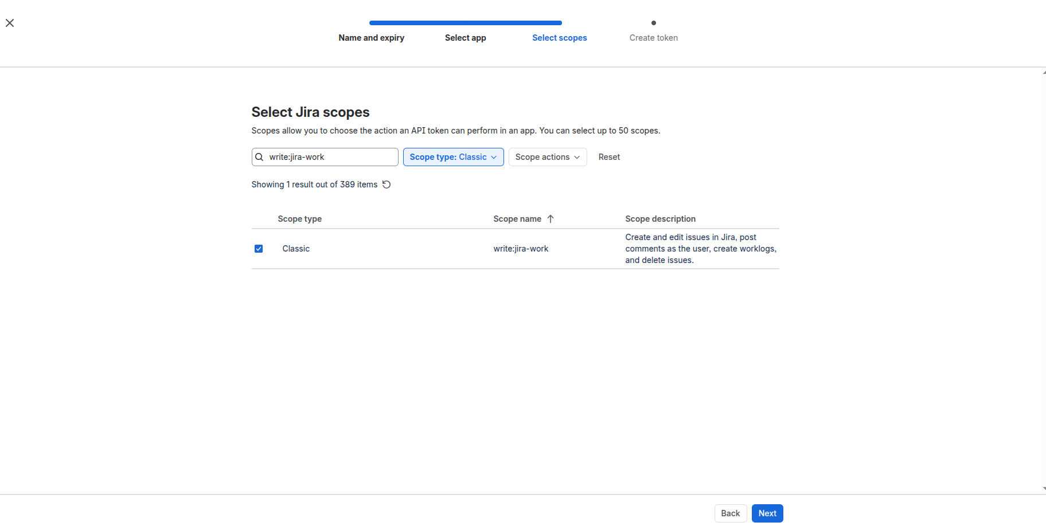Go to the Name and expiry step
The image size is (1046, 530).
pos(372,38)
